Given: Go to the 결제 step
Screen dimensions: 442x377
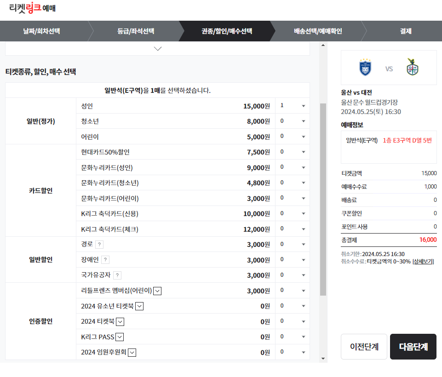Looking at the screenshot, I should [406, 31].
